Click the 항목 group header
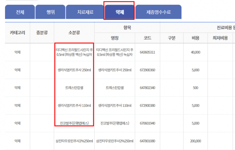This screenshot has height=150, width=235. [x=127, y=27]
